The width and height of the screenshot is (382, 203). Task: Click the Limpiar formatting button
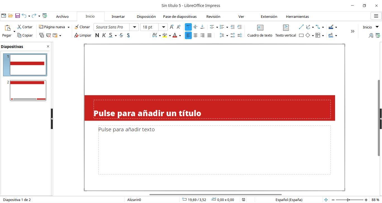click(83, 35)
